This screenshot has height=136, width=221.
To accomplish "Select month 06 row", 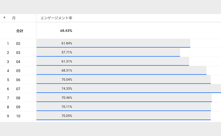I will click(x=18, y=80).
